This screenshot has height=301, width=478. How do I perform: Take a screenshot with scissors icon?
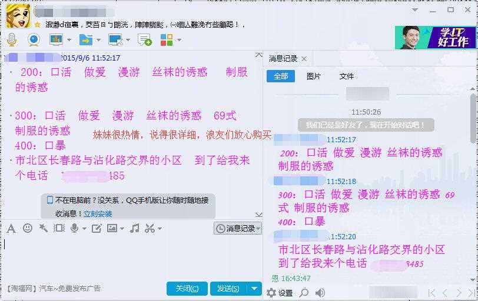click(150, 228)
